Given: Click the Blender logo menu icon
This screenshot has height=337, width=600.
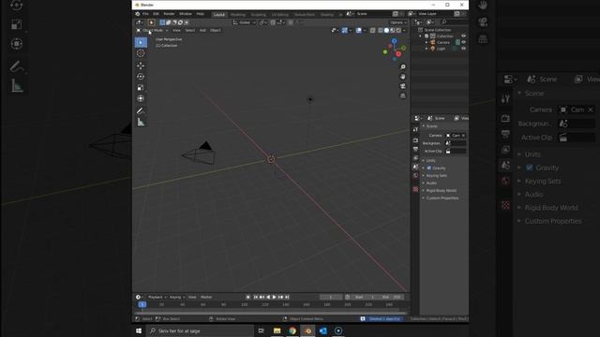Looking at the screenshot, I should (137, 14).
